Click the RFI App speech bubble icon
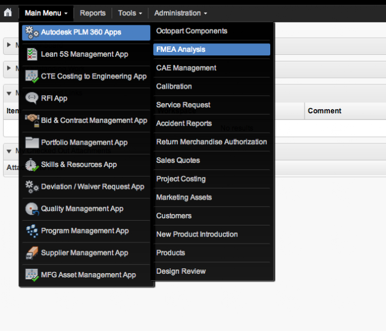The height and width of the screenshot is (331, 386). pyautogui.click(x=32, y=98)
